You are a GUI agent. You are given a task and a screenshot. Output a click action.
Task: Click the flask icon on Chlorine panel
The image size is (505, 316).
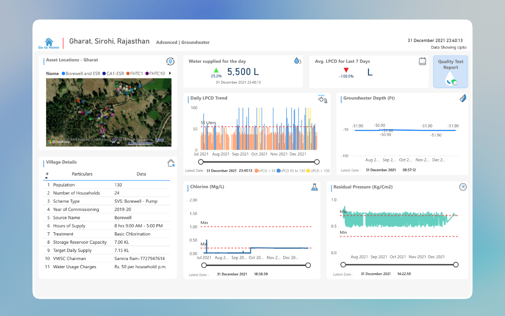[314, 187]
